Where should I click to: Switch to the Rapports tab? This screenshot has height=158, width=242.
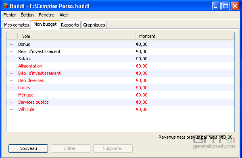[x=70, y=25]
